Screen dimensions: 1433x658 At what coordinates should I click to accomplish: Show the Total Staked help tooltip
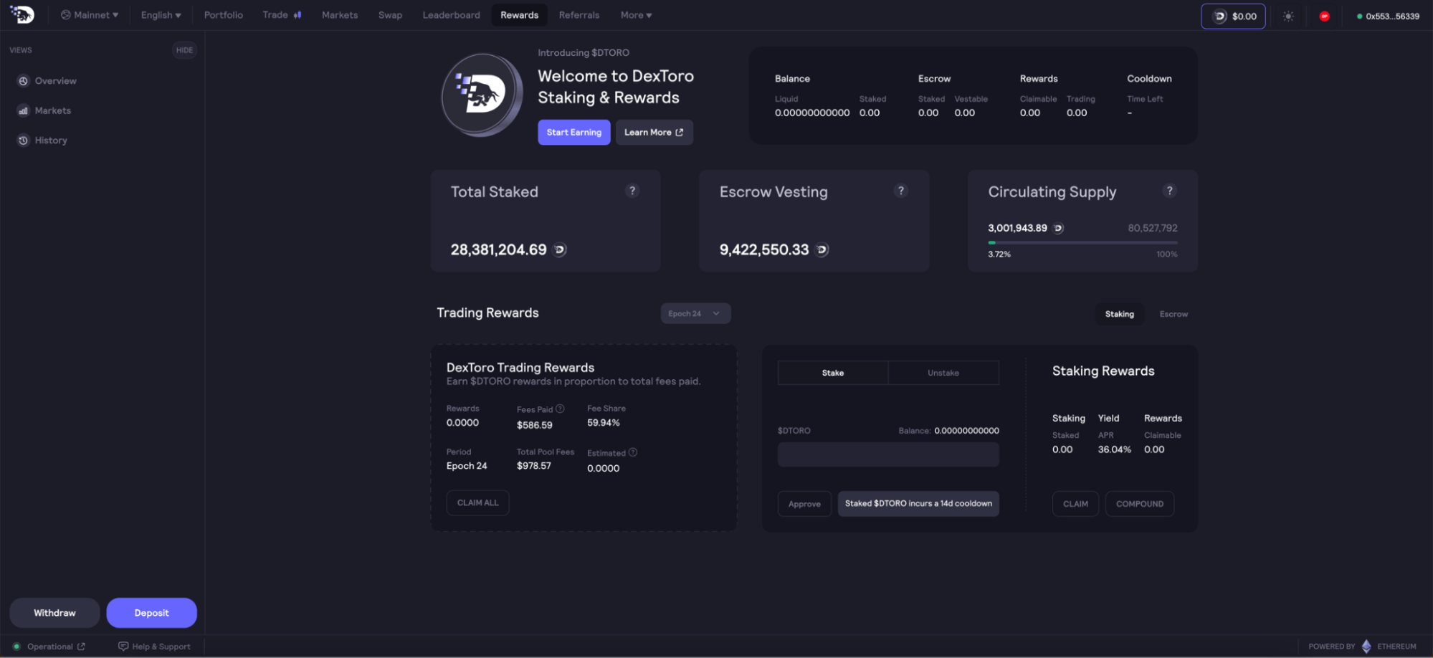(632, 191)
